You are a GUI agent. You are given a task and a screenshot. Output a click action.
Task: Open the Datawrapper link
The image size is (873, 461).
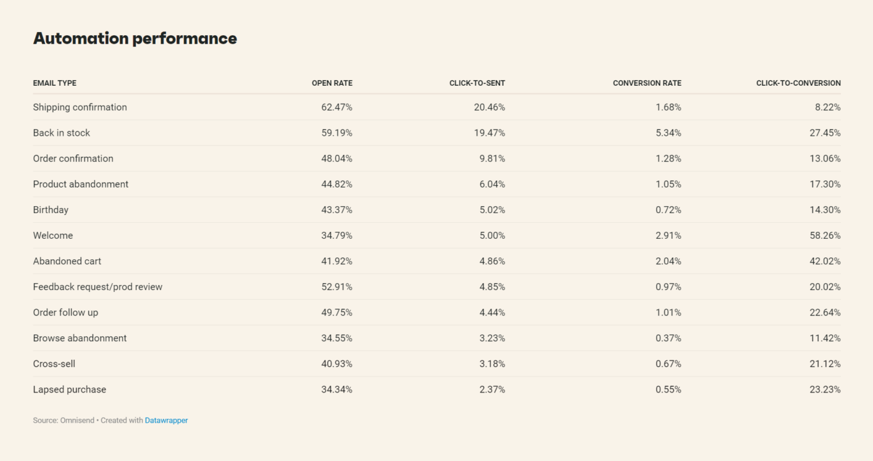coord(166,421)
